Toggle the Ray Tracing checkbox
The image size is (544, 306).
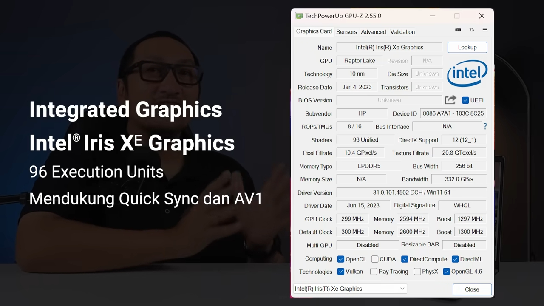[x=374, y=272]
